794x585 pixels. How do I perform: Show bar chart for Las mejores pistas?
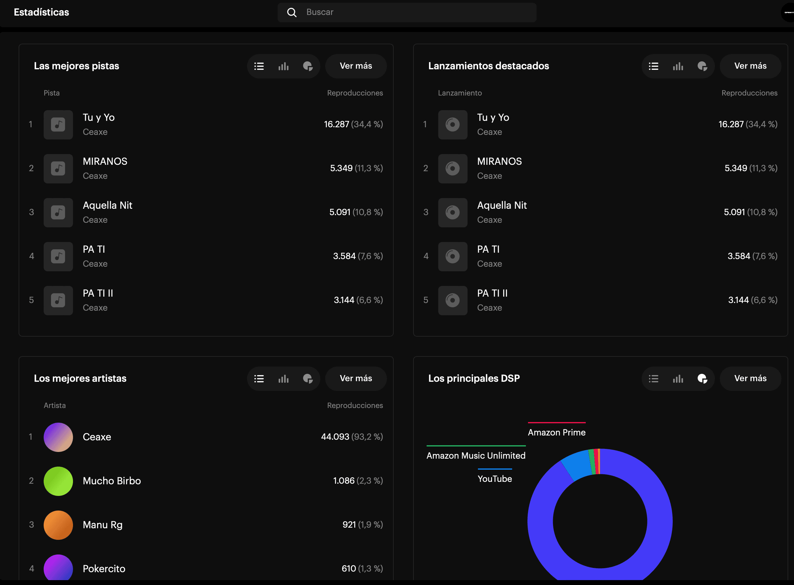[283, 66]
